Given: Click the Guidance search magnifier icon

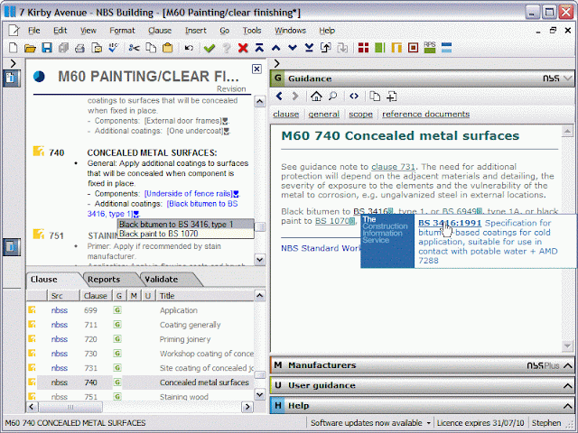Looking at the screenshot, I should coord(332,97).
